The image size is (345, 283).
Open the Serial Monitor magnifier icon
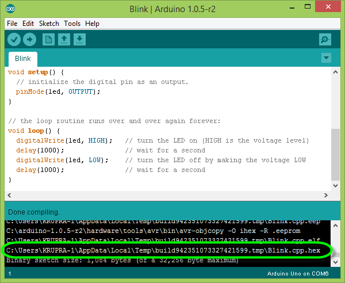[x=325, y=40]
